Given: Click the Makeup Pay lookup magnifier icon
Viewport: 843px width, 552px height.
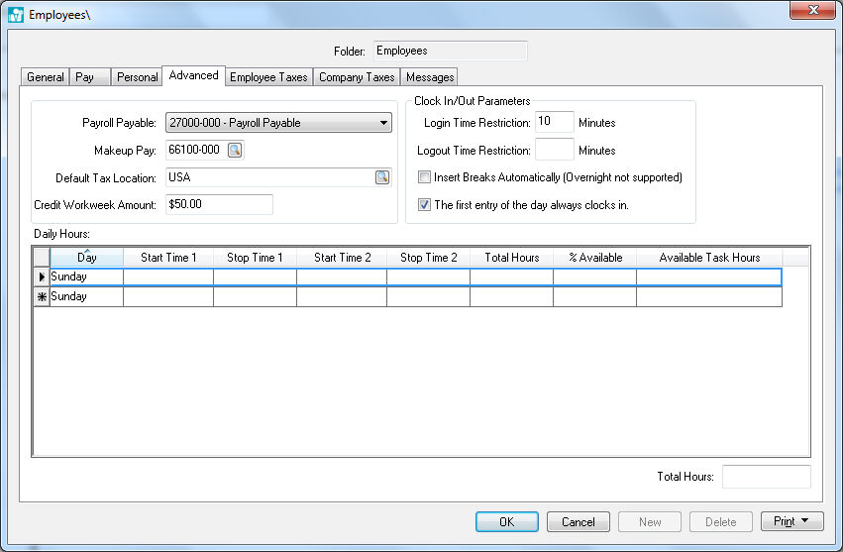Looking at the screenshot, I should coord(235,151).
